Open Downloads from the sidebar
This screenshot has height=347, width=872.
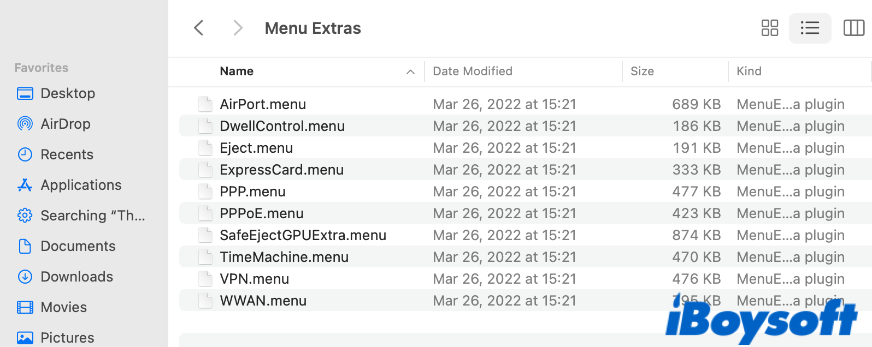(x=76, y=277)
